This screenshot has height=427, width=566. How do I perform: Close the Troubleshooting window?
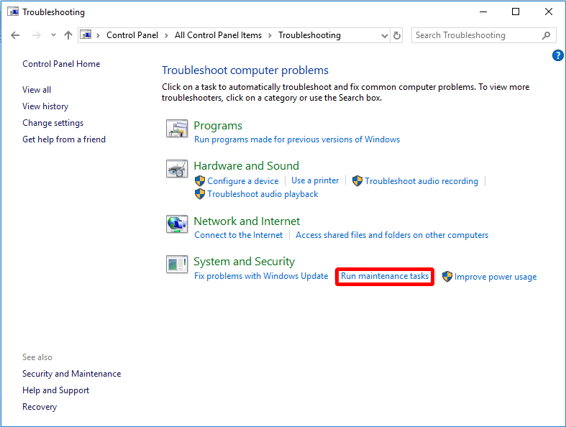click(548, 12)
